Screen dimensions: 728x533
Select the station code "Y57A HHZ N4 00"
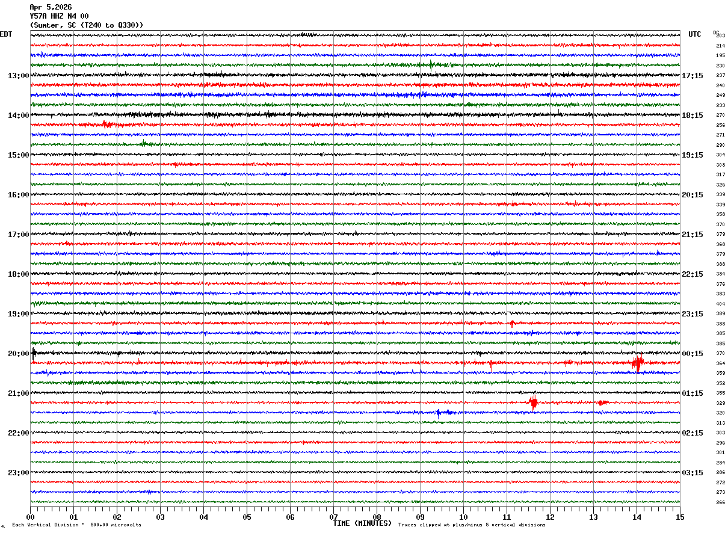click(59, 16)
